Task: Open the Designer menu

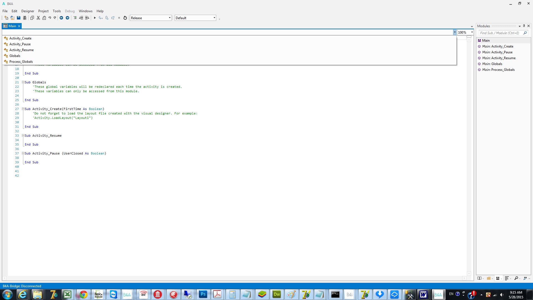Action: (x=28, y=11)
